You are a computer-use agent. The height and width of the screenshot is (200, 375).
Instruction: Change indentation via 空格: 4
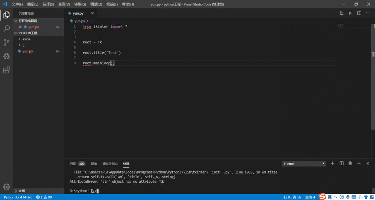310,197
